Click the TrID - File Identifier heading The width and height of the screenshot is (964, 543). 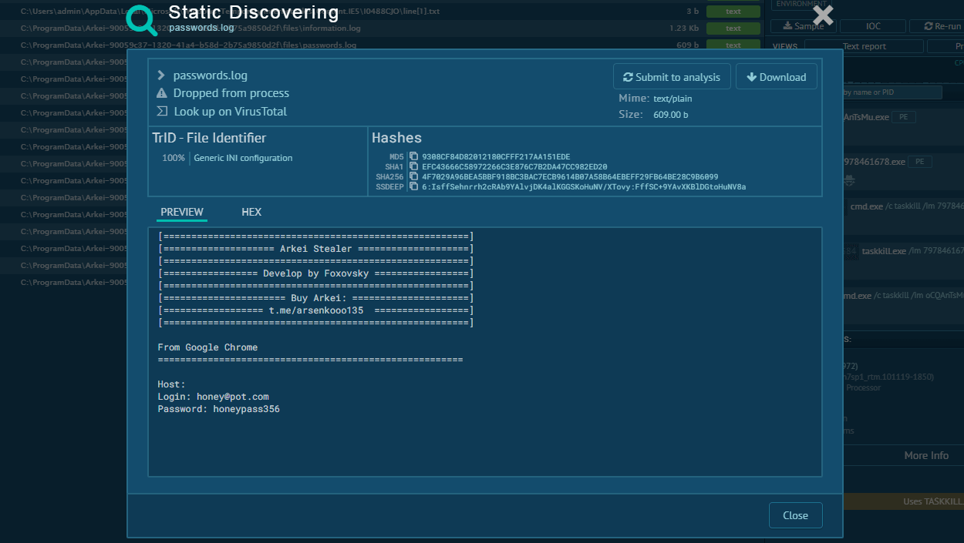pyautogui.click(x=209, y=138)
